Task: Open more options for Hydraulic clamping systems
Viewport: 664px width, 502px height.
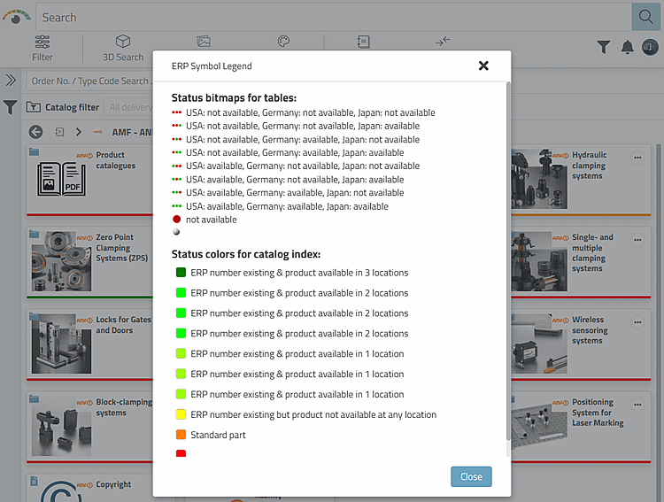Action: point(637,158)
